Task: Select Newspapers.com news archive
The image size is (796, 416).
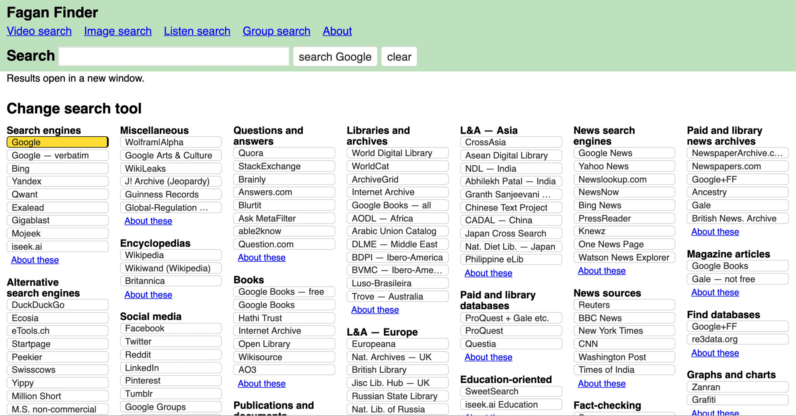Action: click(738, 166)
